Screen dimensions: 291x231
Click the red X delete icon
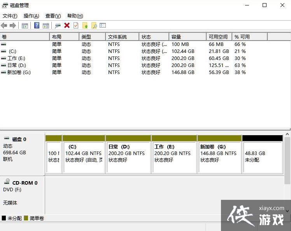(67, 25)
